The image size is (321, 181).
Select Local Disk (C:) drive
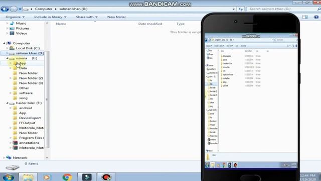(x=28, y=48)
